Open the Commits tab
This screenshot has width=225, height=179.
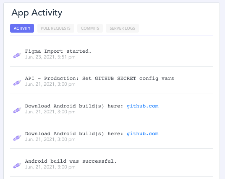point(90,28)
